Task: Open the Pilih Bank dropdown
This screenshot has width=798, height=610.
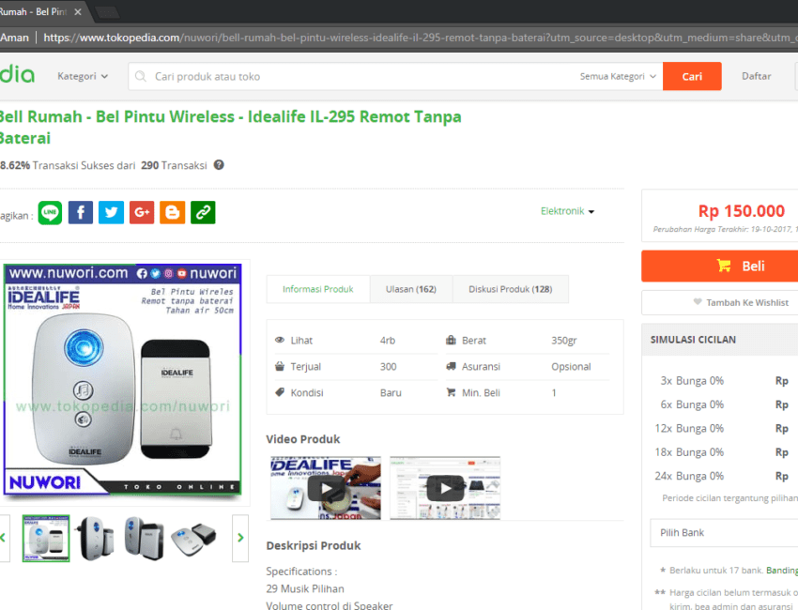Action: pyautogui.click(x=724, y=533)
